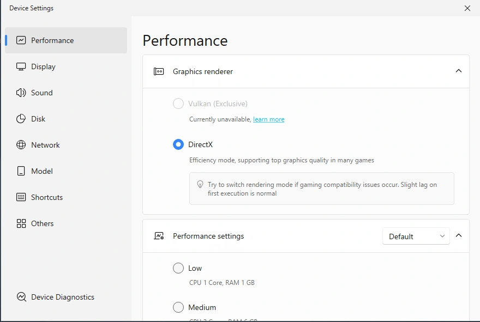Switch to the Display settings tab
This screenshot has height=322, width=480.
tap(44, 66)
